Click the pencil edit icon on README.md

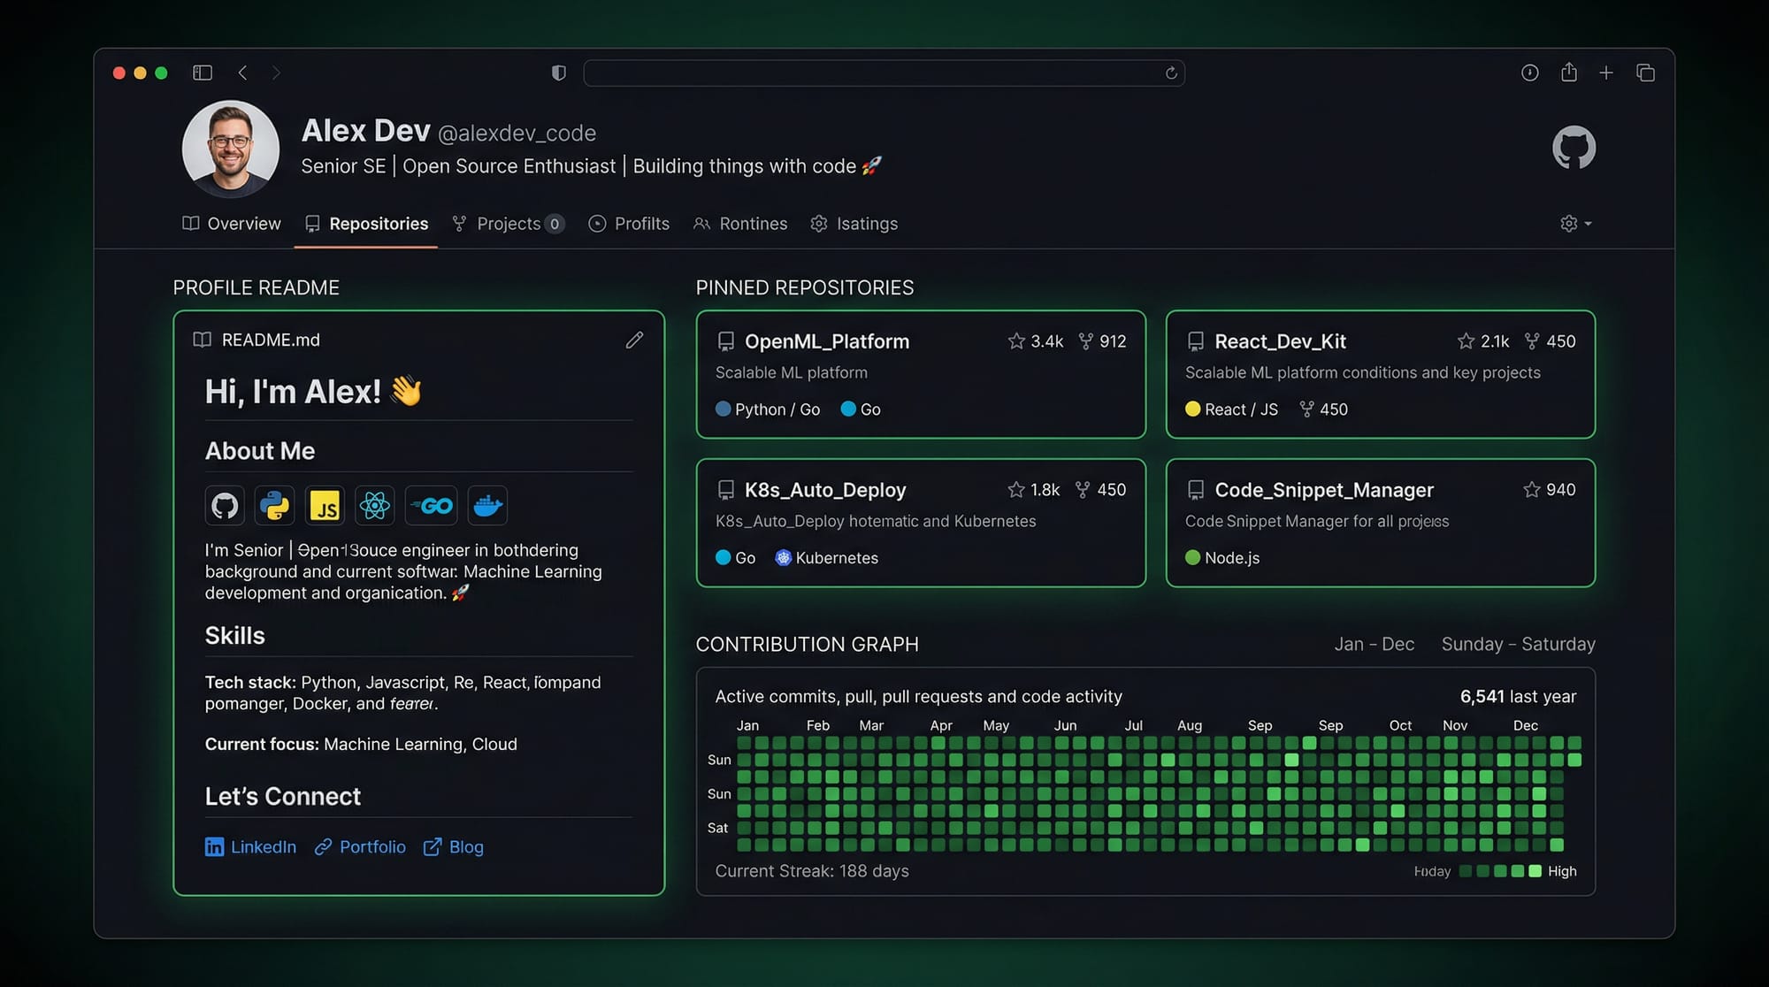[x=634, y=340]
